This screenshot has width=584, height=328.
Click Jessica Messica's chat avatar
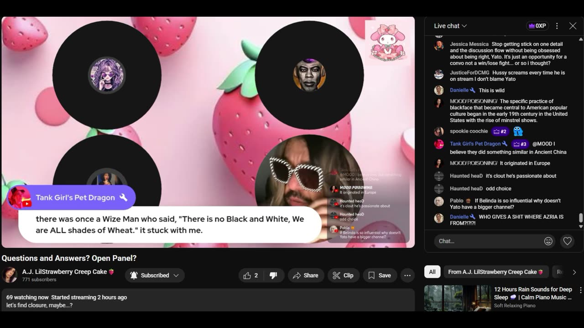pyautogui.click(x=439, y=45)
